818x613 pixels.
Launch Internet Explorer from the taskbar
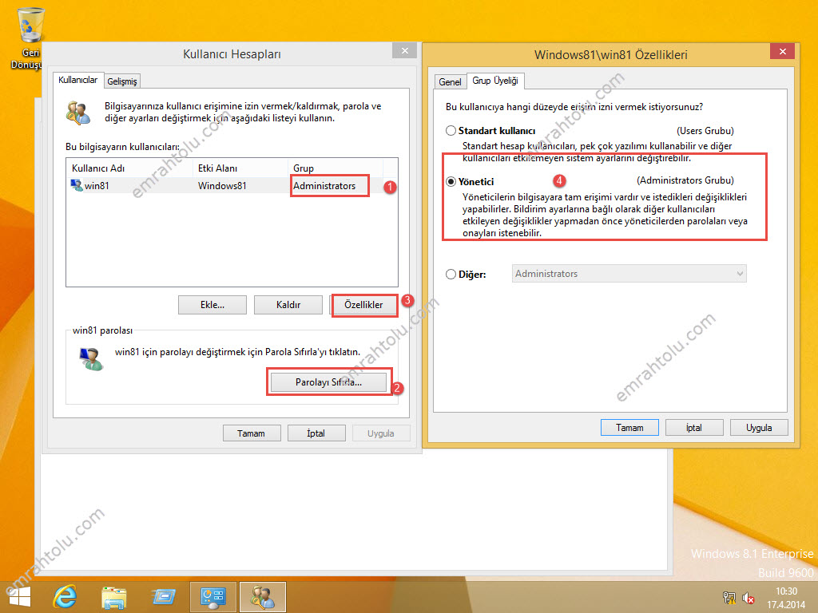[x=66, y=597]
